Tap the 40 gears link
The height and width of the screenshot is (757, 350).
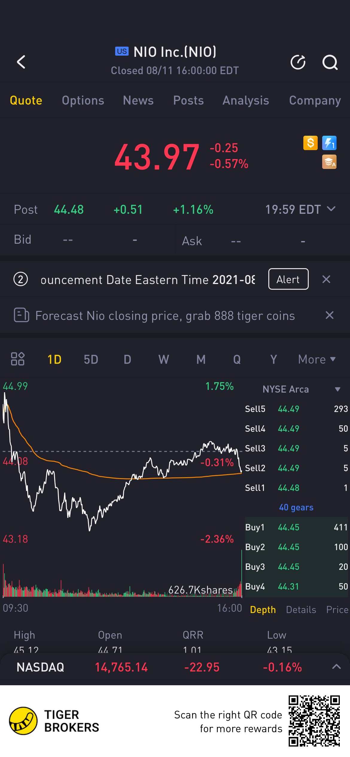pos(296,507)
